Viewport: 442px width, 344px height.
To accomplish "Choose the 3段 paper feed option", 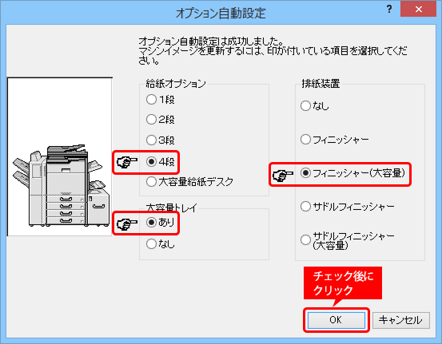I will [160, 140].
